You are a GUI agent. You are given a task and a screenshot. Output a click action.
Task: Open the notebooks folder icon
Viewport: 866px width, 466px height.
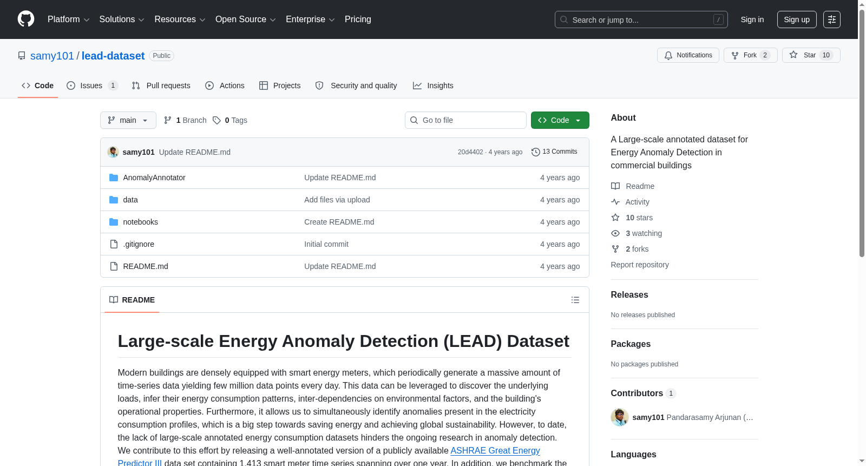coord(114,222)
